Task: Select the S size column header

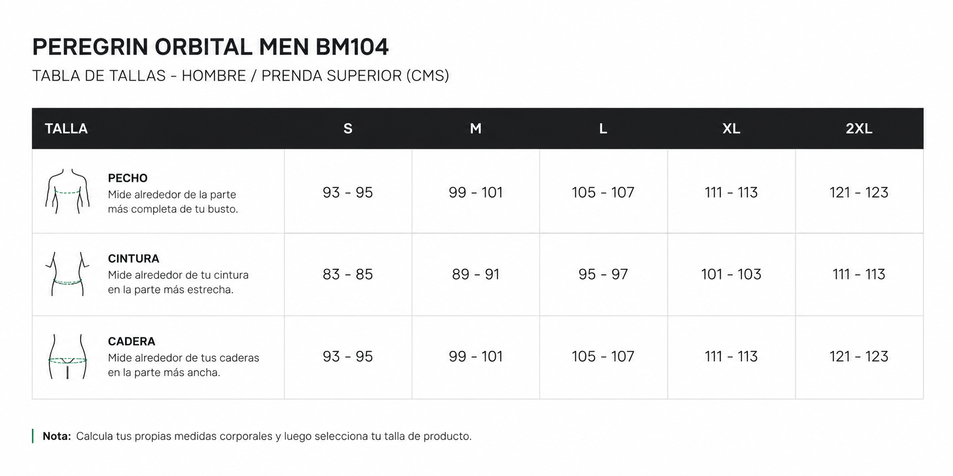Action: click(x=348, y=129)
